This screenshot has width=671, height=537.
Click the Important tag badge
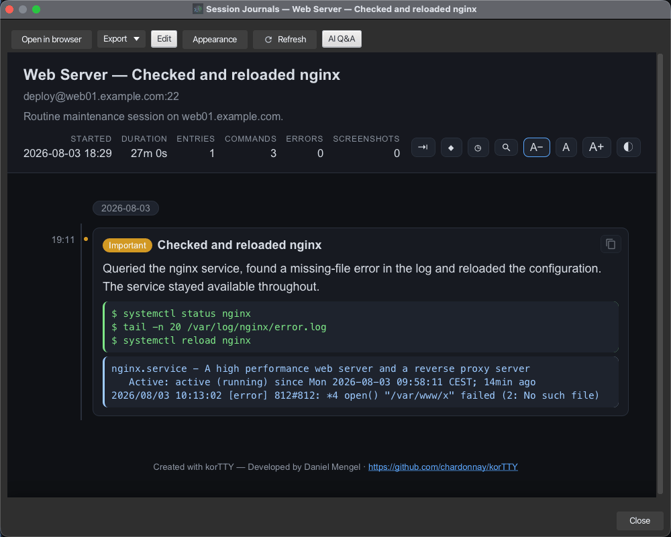point(127,246)
